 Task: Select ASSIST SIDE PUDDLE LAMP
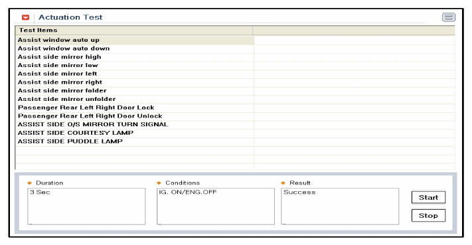pos(135,141)
